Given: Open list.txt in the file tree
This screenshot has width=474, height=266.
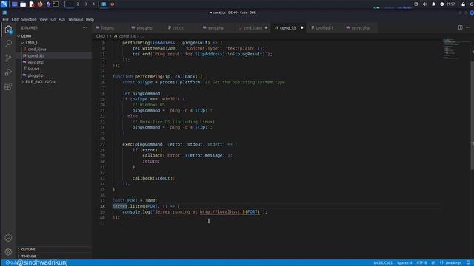Looking at the screenshot, I should (33, 69).
